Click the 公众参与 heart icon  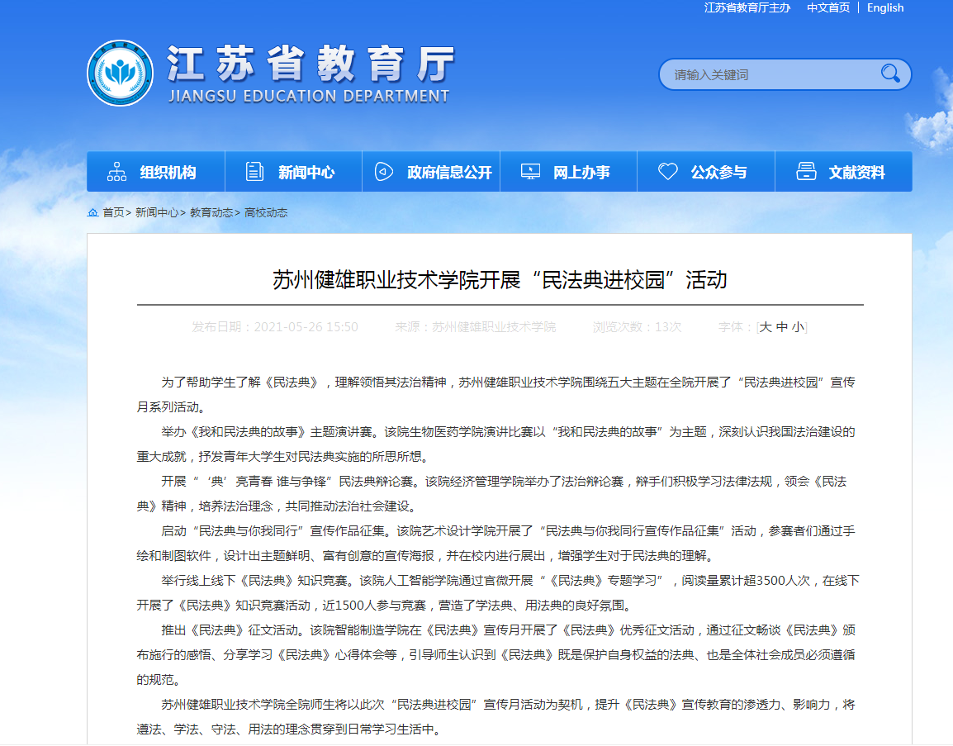[667, 172]
